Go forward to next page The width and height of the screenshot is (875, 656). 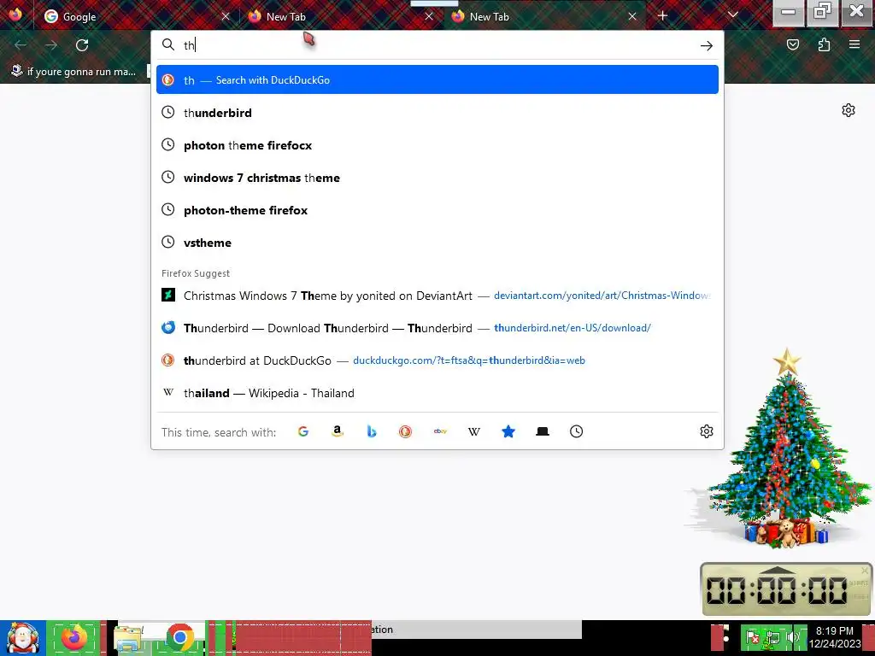(x=51, y=45)
